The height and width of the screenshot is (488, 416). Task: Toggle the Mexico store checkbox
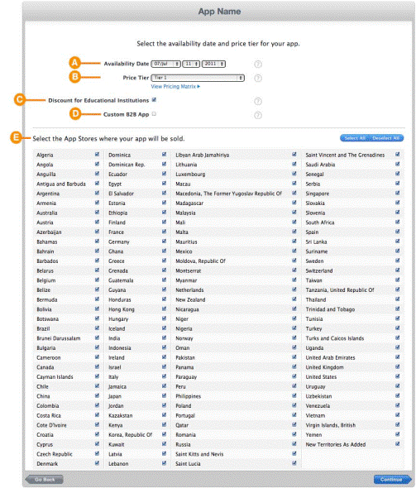[x=294, y=251]
